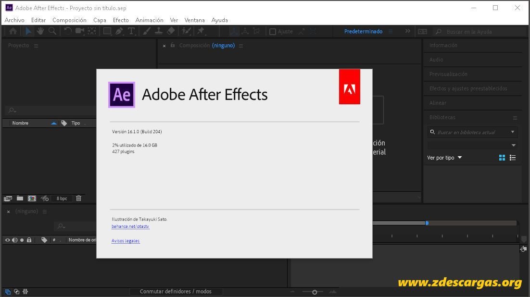
Task: Delete selected project items with trash icon
Action: tap(78, 198)
